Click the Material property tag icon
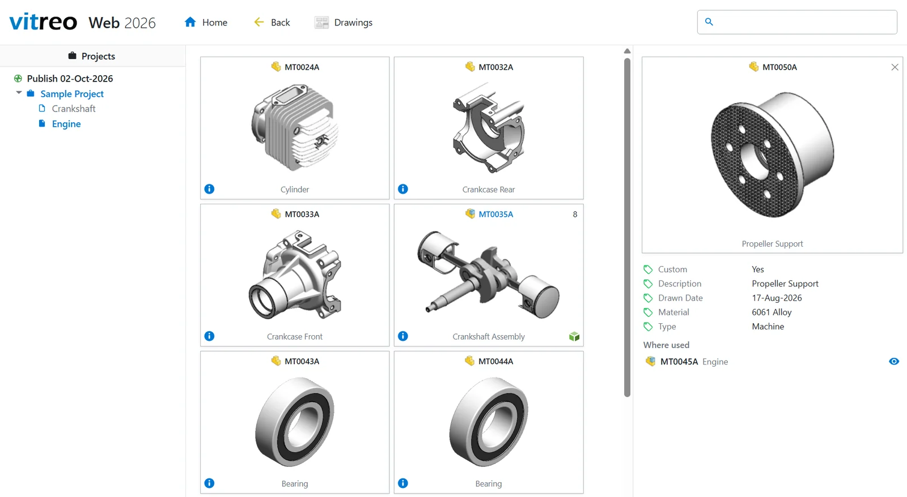 [x=648, y=312]
